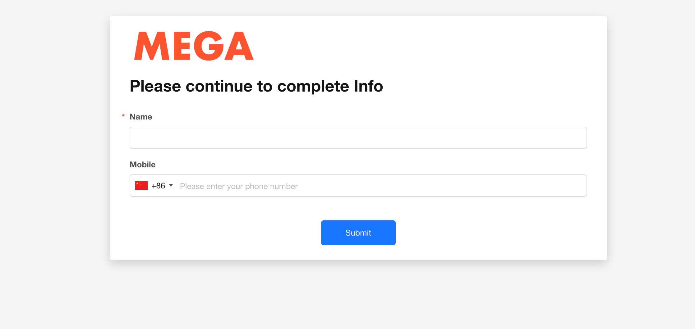Select the +86 country code text
Viewport: 695px width, 329px height.
(158, 186)
